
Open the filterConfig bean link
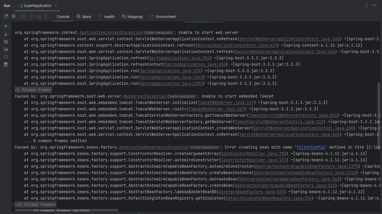(x=311, y=147)
